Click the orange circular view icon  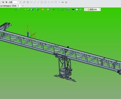43,9
